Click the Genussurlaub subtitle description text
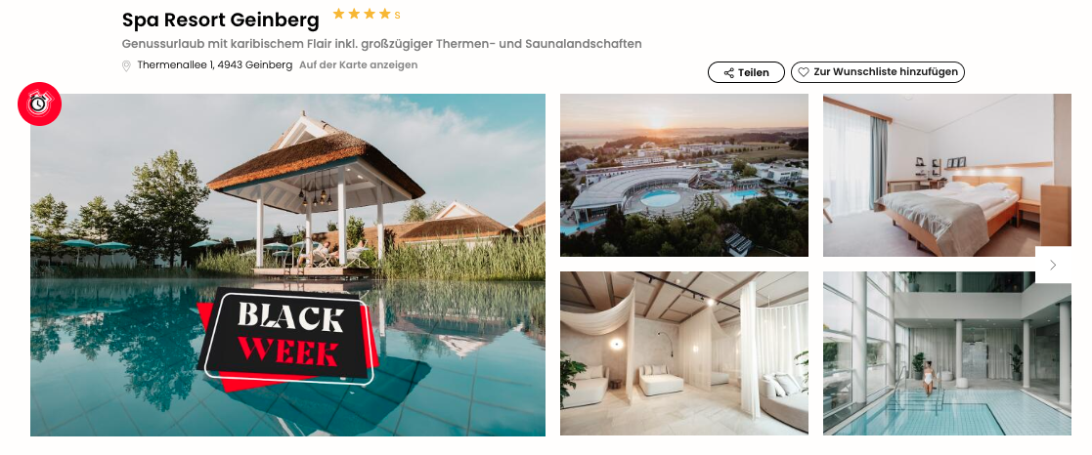Screen dimensions: 1092x455 click(381, 44)
